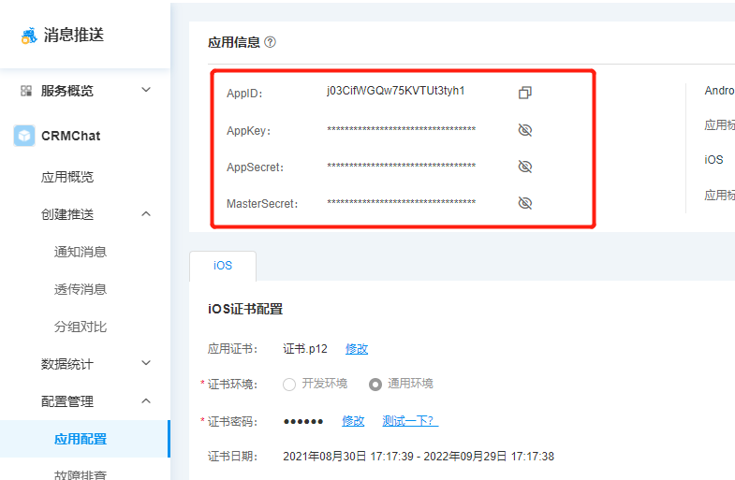Open 应用概览 in the sidebar

point(67,177)
